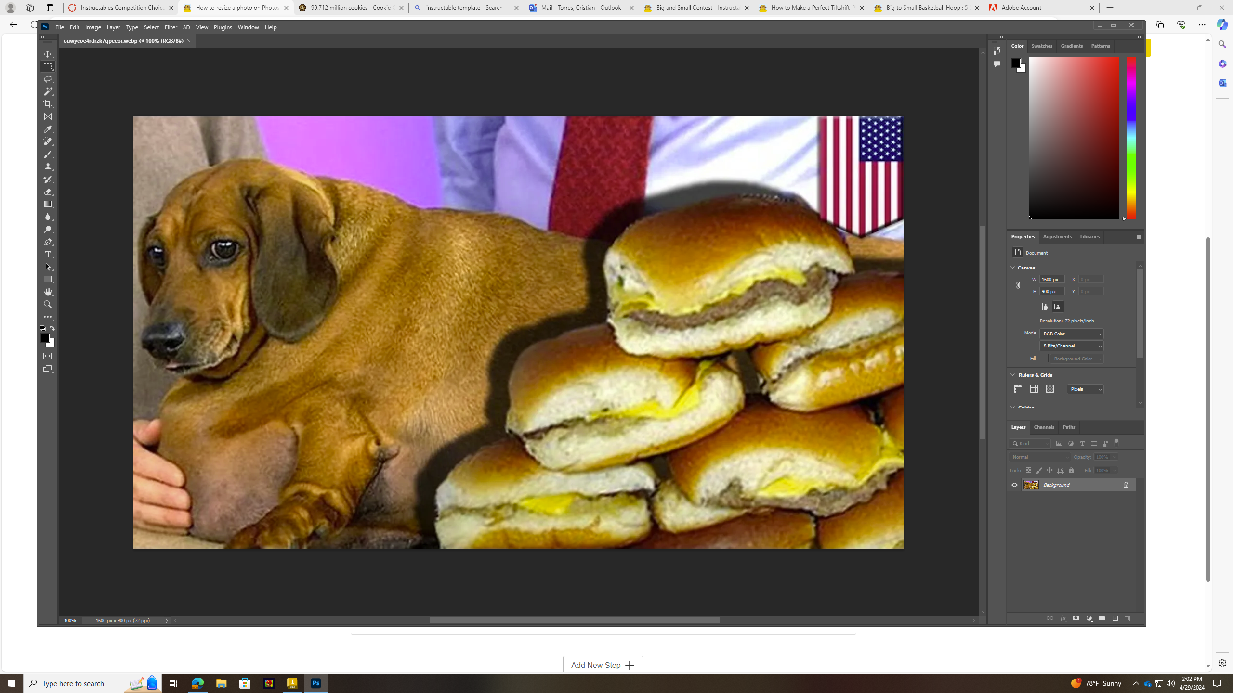The height and width of the screenshot is (693, 1233).
Task: Select the Path Selection tool
Action: click(48, 267)
